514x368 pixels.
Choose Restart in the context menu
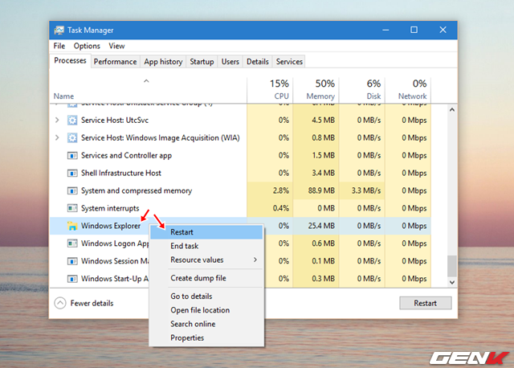pos(206,232)
